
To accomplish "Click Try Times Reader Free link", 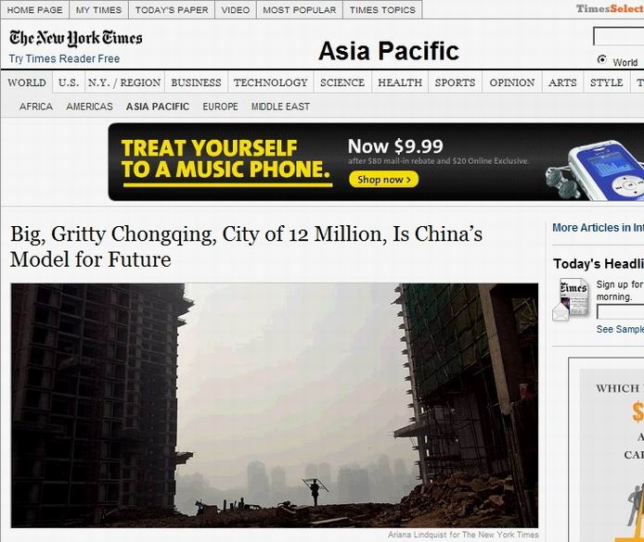I will 64,58.
